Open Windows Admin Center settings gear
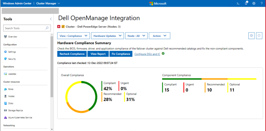Screen dimensions: 266x131 (254, 3)
